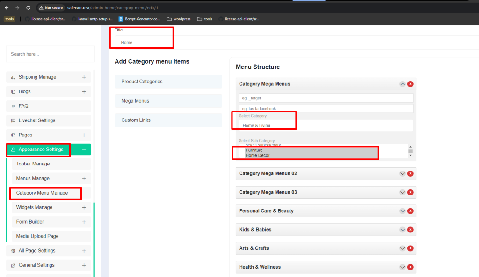Image resolution: width=479 pixels, height=277 pixels.
Task: Remove the Personal Care & Beauty menu item
Action: click(410, 211)
